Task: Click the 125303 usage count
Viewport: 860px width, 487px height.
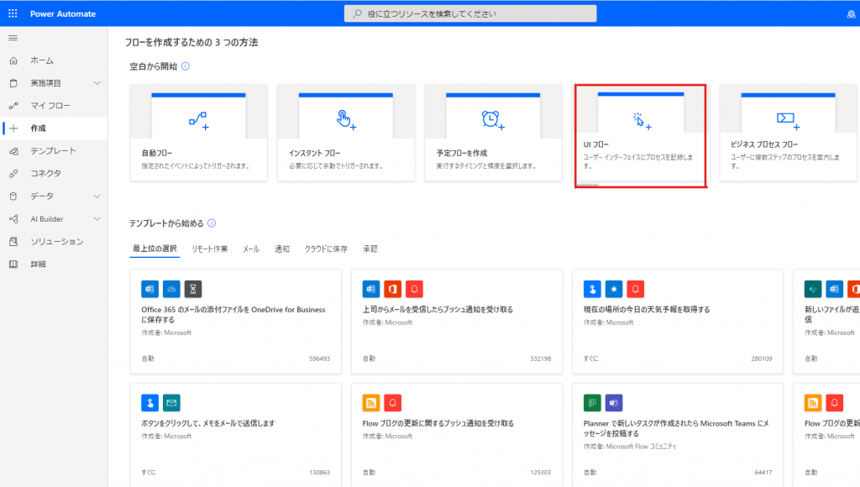Action: [540, 472]
